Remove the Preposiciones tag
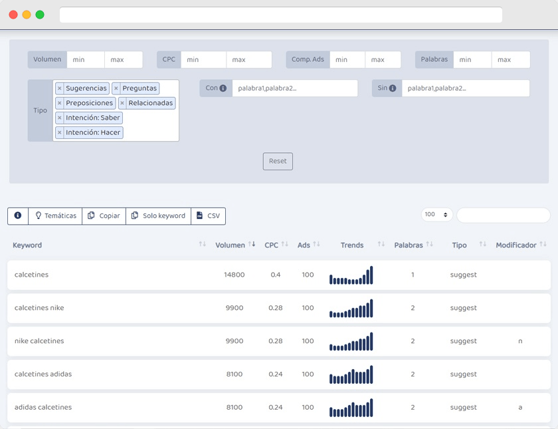Screen dimensions: 558x429 click(59, 103)
